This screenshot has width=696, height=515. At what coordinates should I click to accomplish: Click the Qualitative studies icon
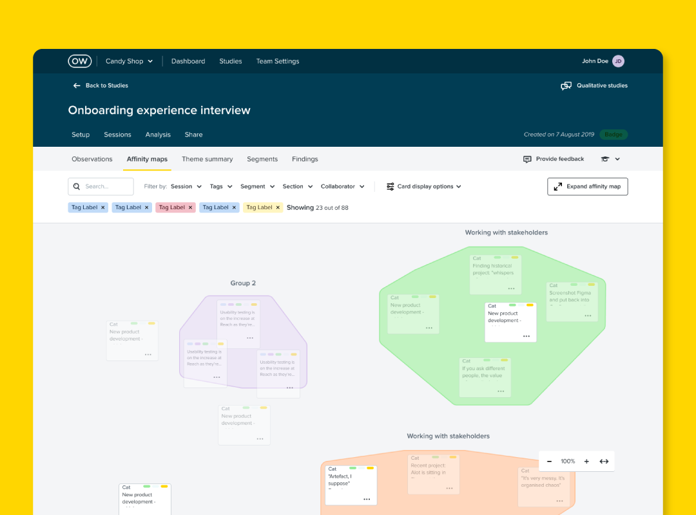coord(566,85)
